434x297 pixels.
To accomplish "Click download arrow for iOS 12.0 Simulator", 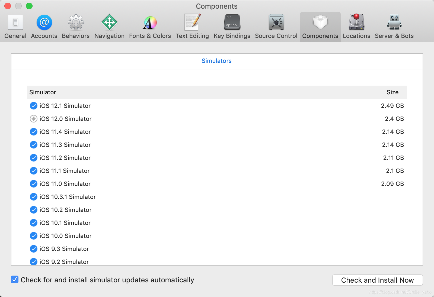I will (x=34, y=119).
